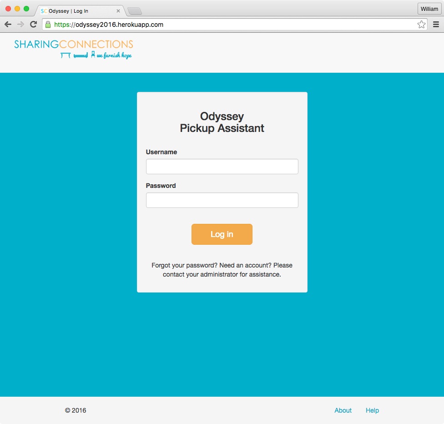Screen dimensions: 444x424
Task: Reload the page with the refresh icon
Action: pos(33,25)
